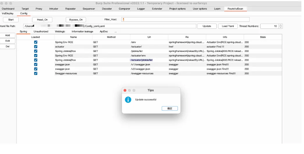Sort by the Loaded column header
The width and height of the screenshot is (304, 154).
(36, 37)
